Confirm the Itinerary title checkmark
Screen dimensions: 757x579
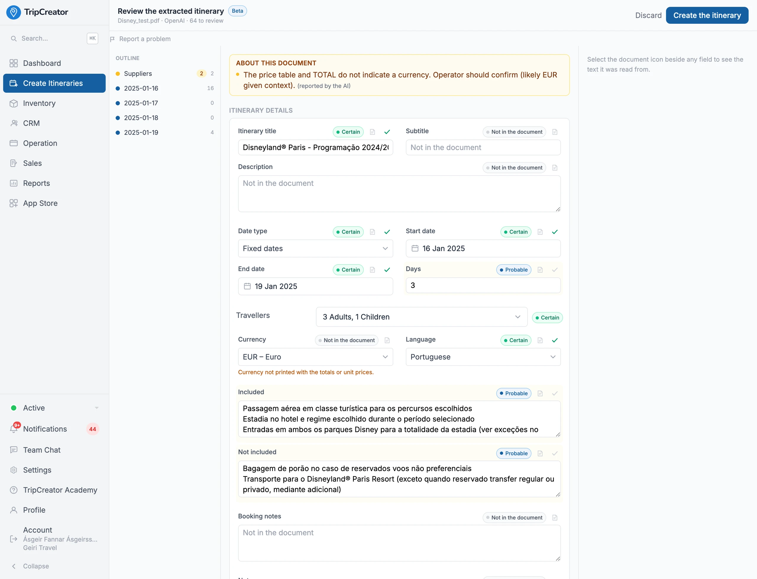click(387, 132)
